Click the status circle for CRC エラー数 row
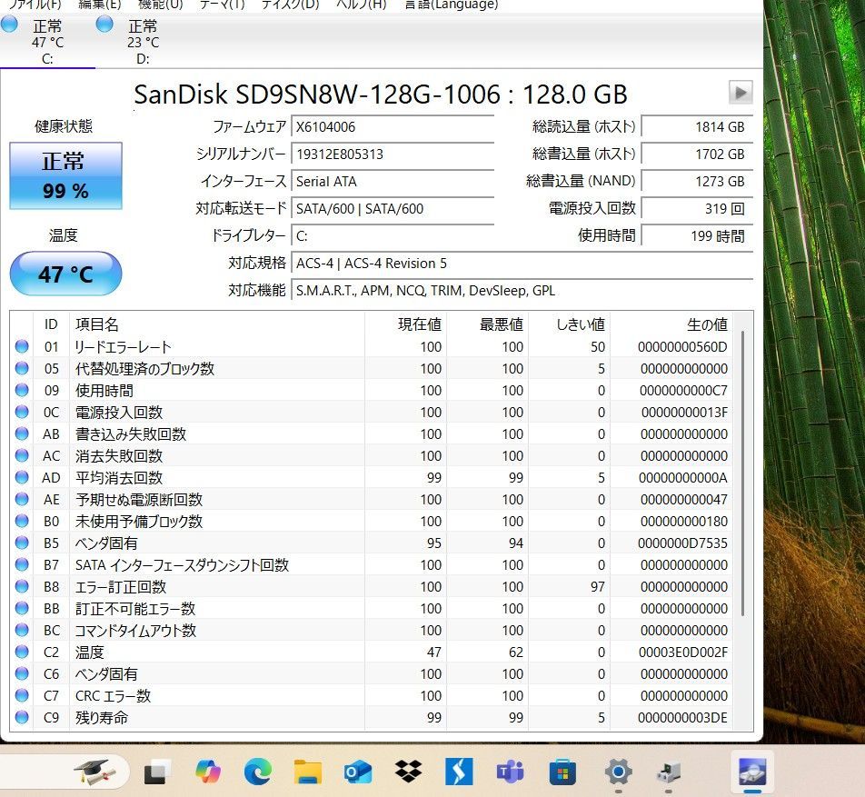 click(22, 695)
